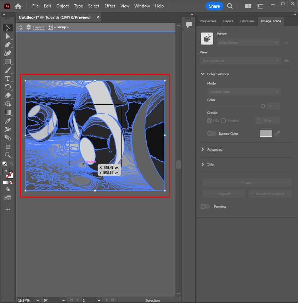The width and height of the screenshot is (298, 303).
Task: Use the Zoom tool
Action: point(8,155)
